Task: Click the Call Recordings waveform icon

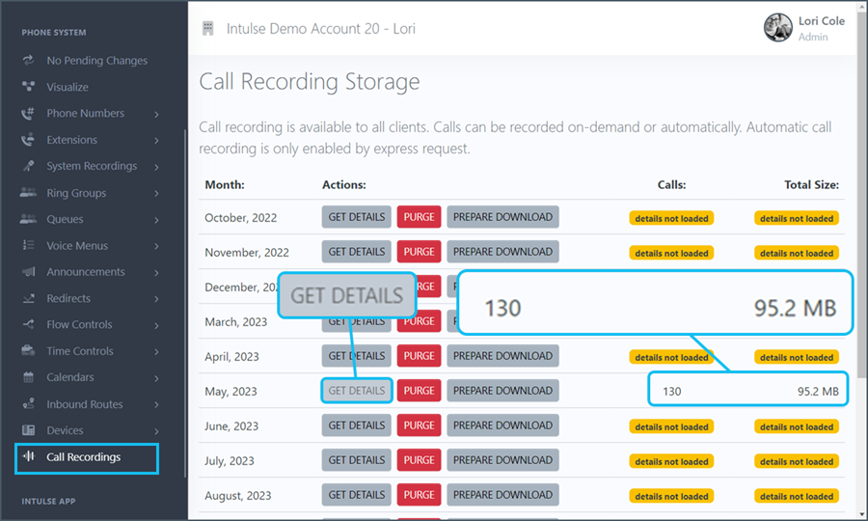Action: (29, 456)
